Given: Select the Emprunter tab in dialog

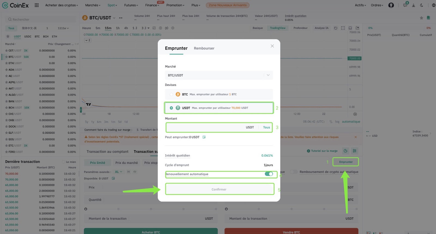Looking at the screenshot, I should tap(176, 48).
